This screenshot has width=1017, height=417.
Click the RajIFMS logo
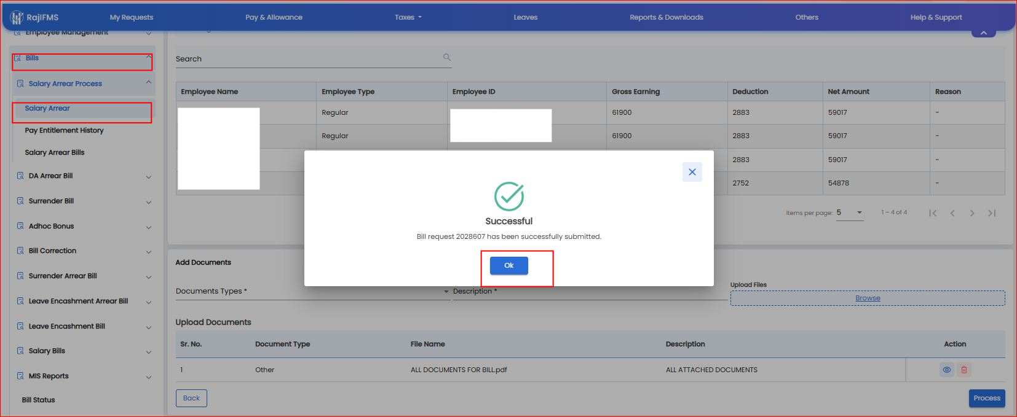click(x=34, y=17)
